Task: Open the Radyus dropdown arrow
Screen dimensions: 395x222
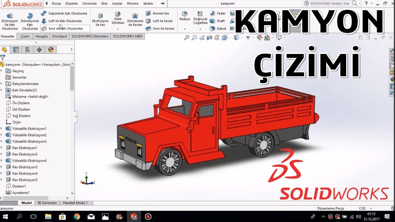Action: pos(185,29)
